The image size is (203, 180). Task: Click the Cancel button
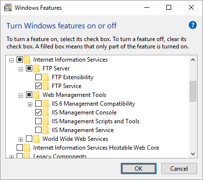pos(179,169)
